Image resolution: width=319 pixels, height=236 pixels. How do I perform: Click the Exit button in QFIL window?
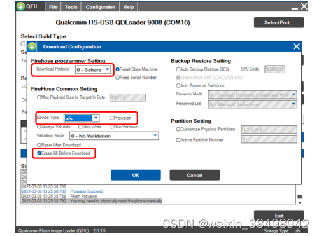click(x=279, y=215)
